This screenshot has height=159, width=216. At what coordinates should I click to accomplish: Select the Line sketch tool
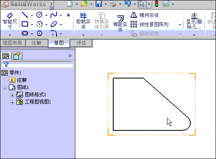[25, 15]
